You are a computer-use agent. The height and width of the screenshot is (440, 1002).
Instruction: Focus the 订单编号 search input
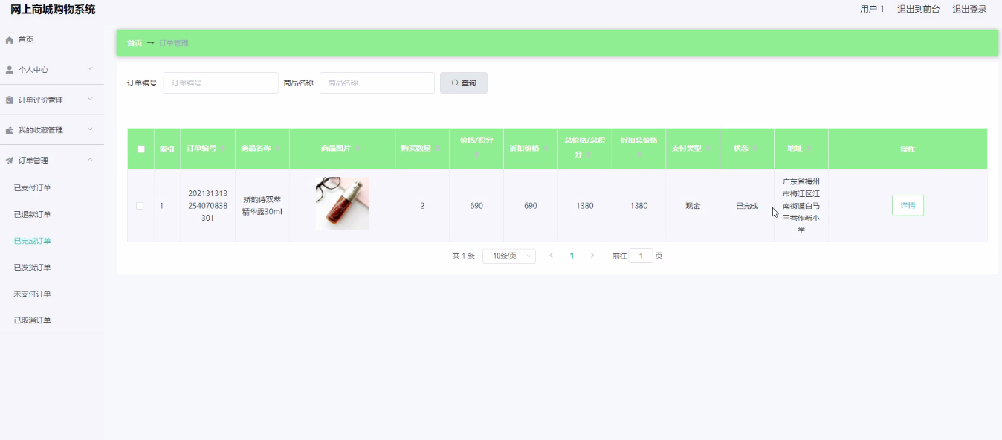coord(221,83)
